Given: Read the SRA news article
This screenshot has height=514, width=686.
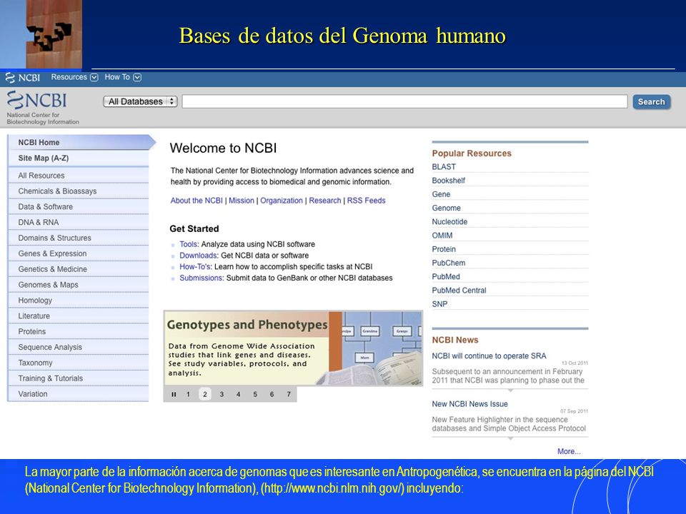Looking at the screenshot, I should pyautogui.click(x=489, y=356).
